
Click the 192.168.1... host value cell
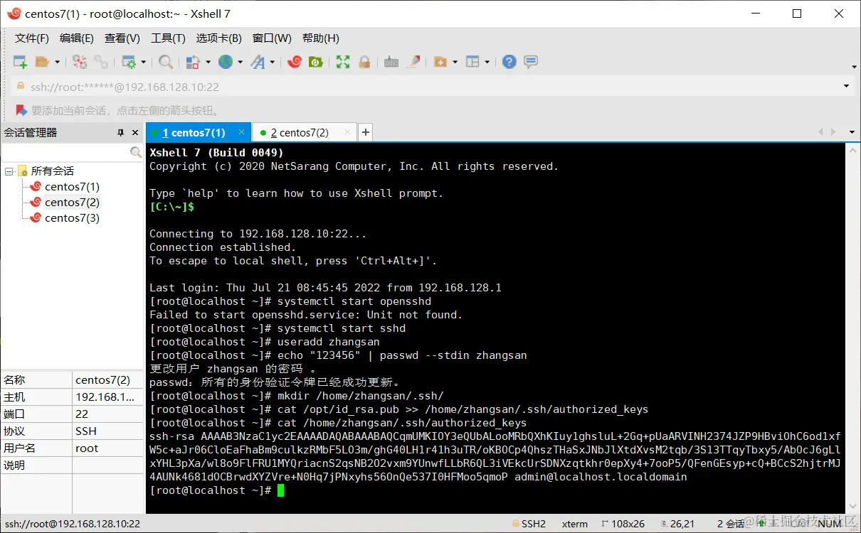pyautogui.click(x=108, y=397)
